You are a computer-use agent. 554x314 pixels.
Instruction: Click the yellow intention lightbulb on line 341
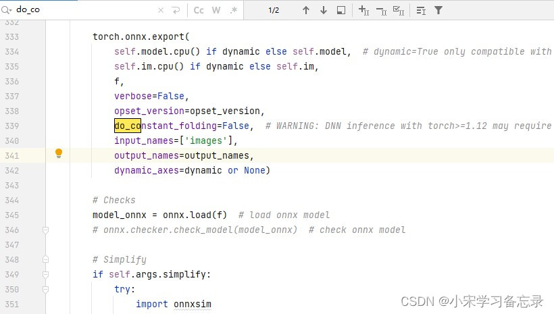tap(59, 153)
